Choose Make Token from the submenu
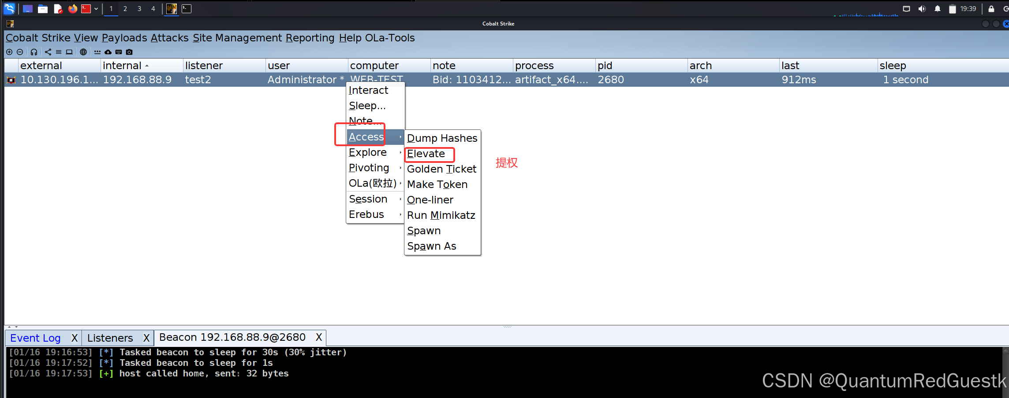Image resolution: width=1009 pixels, height=398 pixels. pos(442,184)
